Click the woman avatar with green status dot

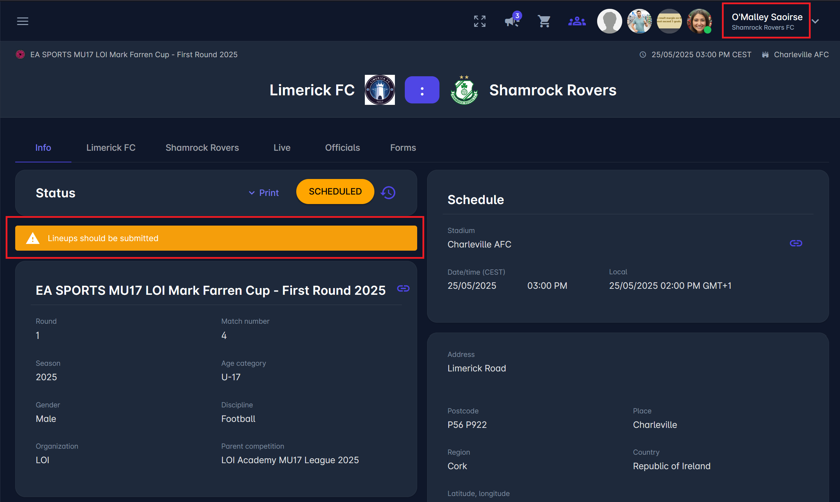coord(699,21)
